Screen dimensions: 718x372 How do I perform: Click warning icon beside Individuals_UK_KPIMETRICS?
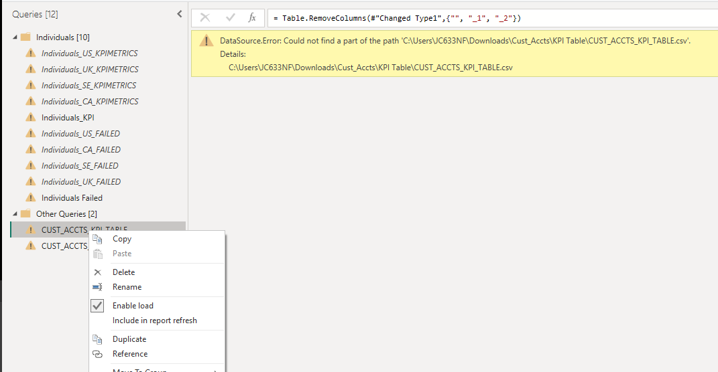31,69
